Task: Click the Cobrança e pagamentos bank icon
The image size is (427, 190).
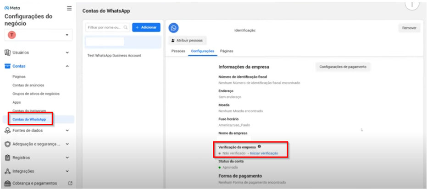Action: [x=8, y=183]
